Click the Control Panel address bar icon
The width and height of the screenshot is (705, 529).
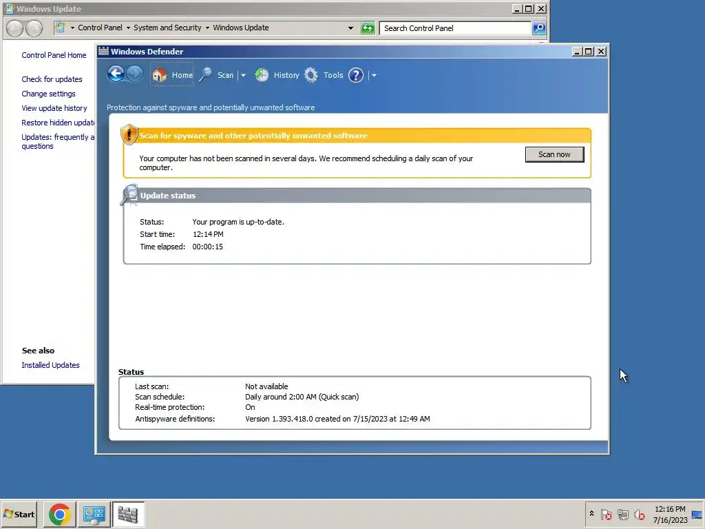pyautogui.click(x=60, y=28)
